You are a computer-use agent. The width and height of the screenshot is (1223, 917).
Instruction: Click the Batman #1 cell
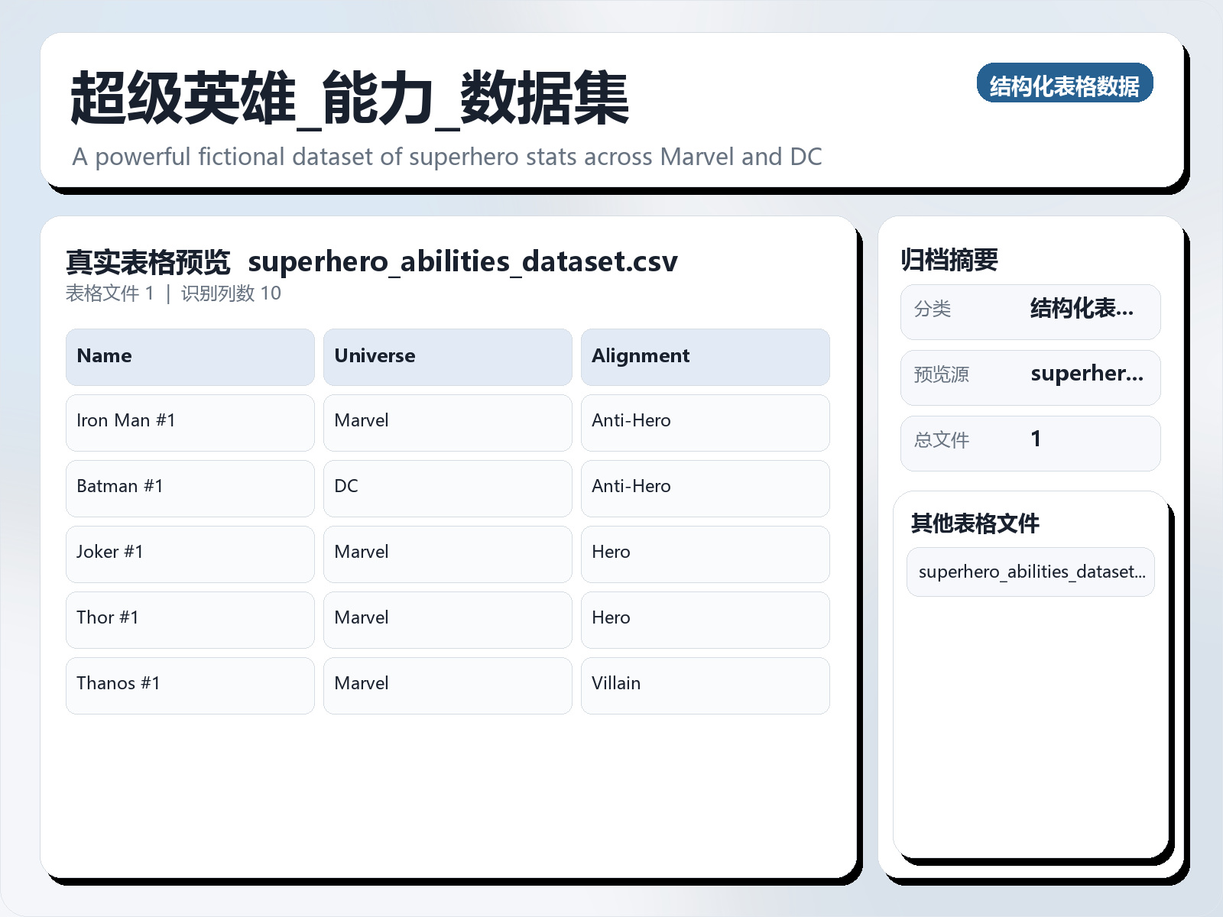[x=190, y=488]
